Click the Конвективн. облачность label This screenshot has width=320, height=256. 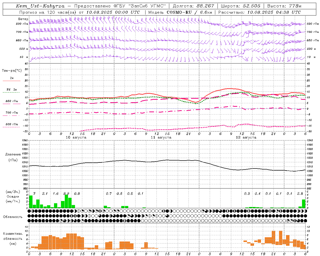[x=13, y=236]
